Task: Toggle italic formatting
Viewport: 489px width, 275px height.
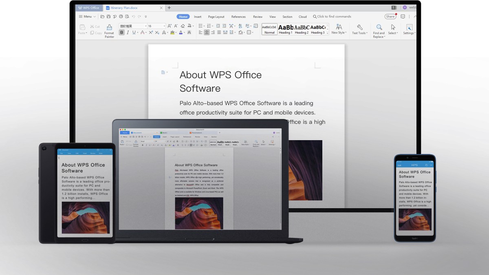Action: pyautogui.click(x=128, y=32)
